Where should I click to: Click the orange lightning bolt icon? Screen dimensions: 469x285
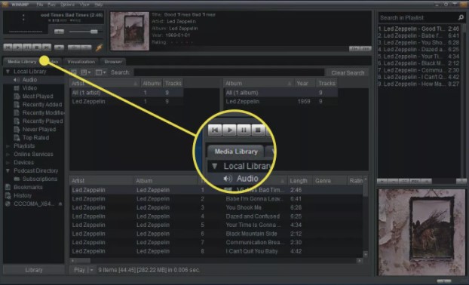click(x=99, y=47)
